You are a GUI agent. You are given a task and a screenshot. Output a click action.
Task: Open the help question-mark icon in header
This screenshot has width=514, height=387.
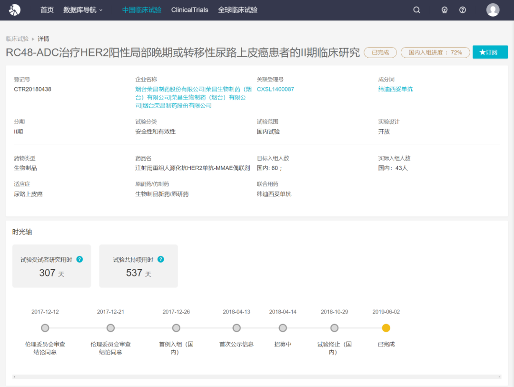463,10
